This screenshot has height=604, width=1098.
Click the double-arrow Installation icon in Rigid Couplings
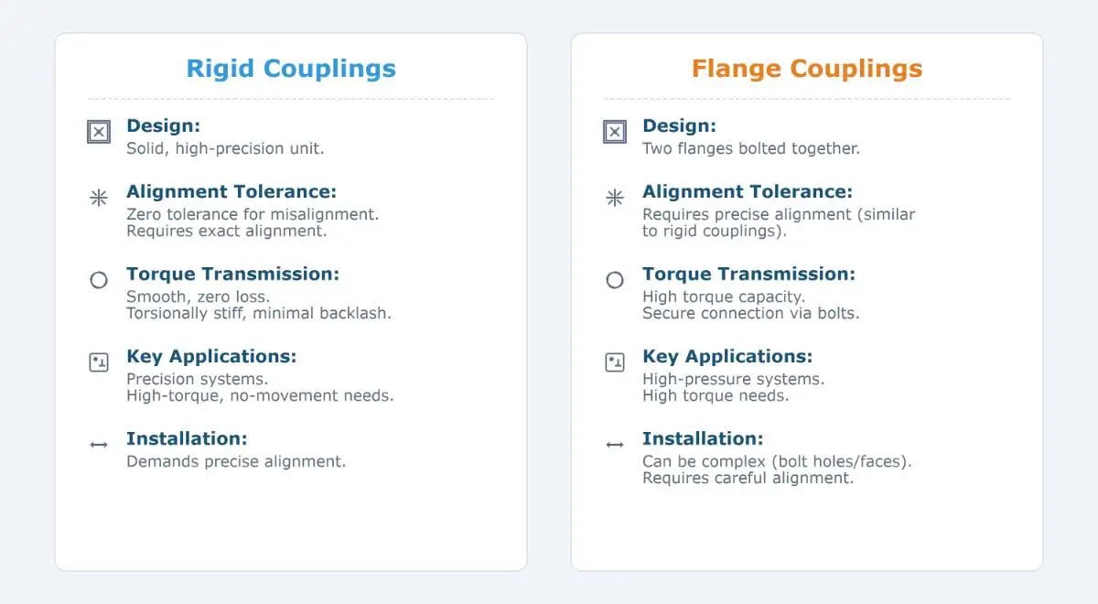point(99,445)
